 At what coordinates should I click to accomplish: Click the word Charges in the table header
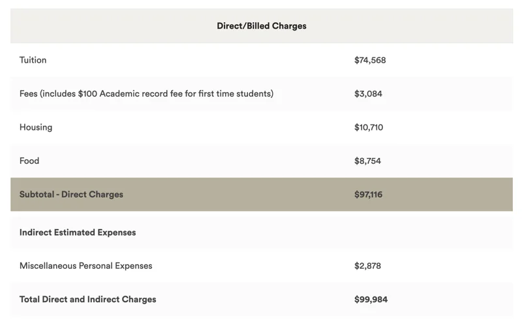pos(289,26)
